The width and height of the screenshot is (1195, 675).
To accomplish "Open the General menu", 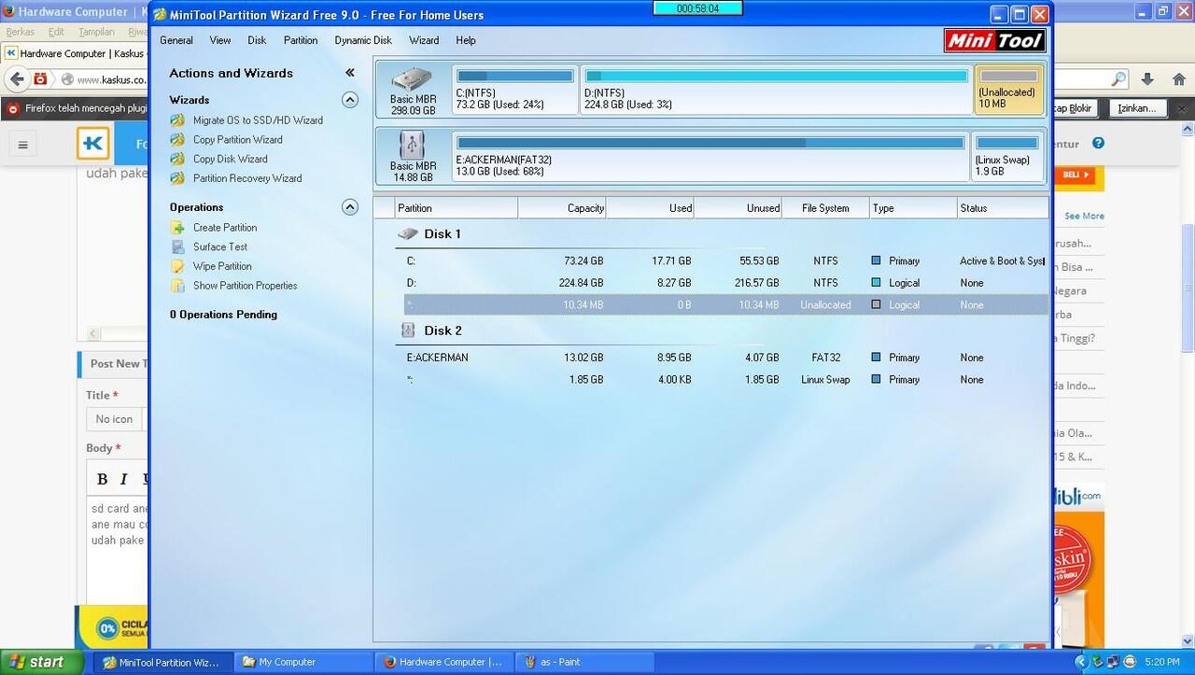I will (176, 40).
